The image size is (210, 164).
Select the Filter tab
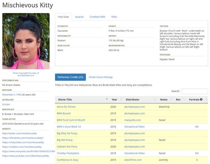click(x=114, y=17)
